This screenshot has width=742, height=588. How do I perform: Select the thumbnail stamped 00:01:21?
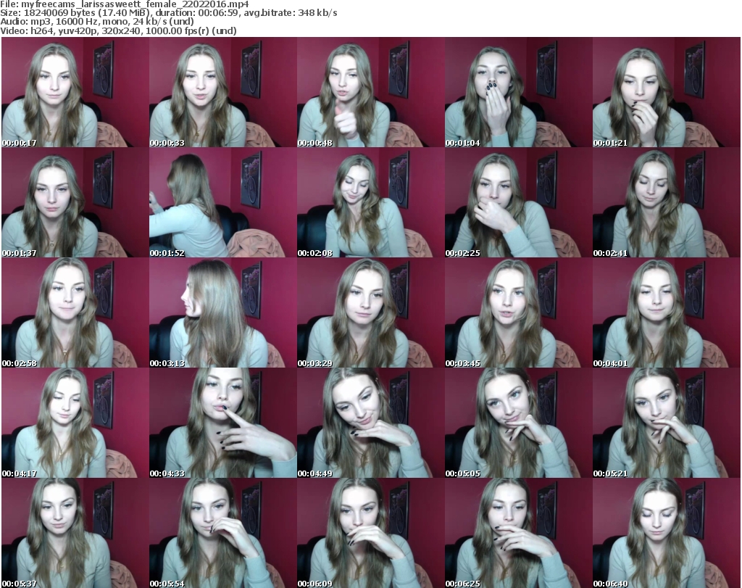coord(667,92)
